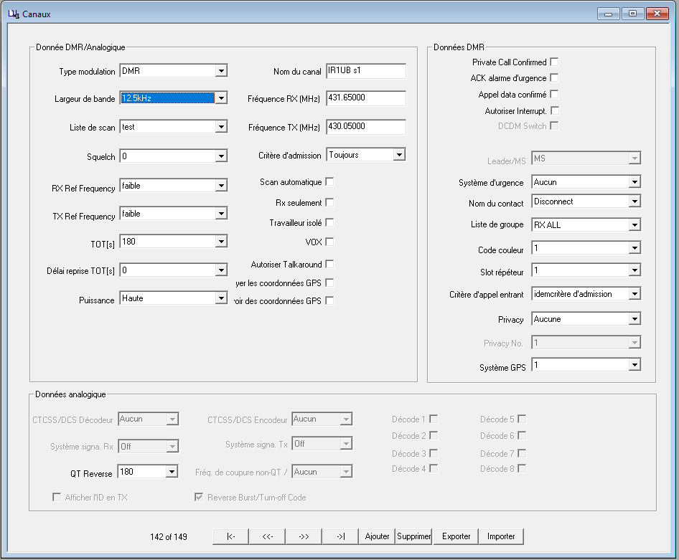This screenshot has width=679, height=560.
Task: Open the QT Reverse dropdown
Action: coord(172,471)
